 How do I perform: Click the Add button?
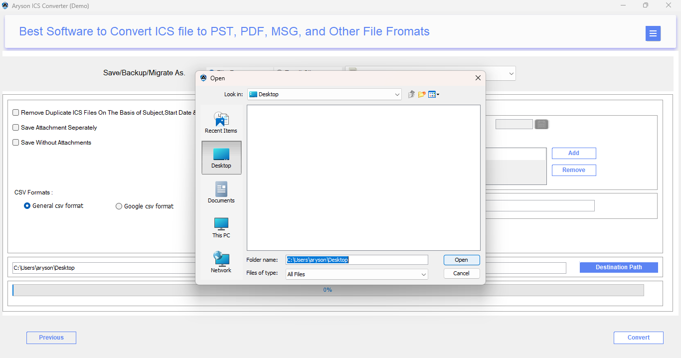pos(574,153)
